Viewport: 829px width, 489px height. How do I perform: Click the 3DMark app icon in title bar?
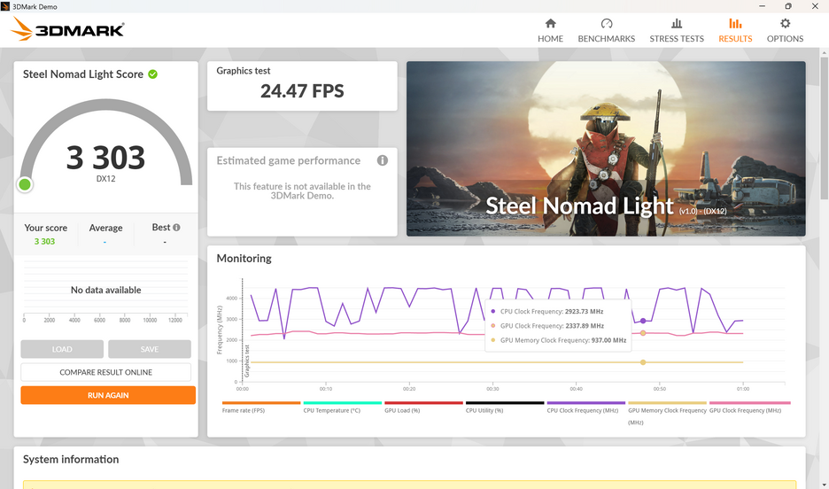(5, 6)
